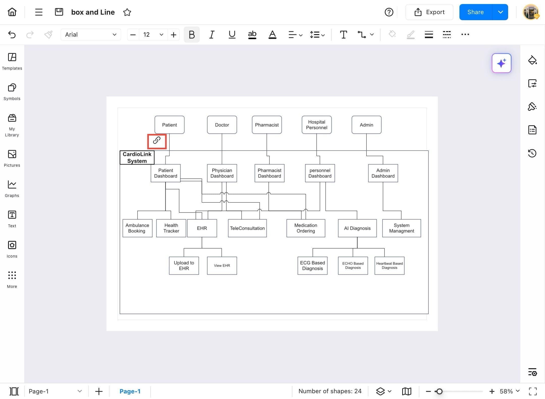The image size is (545, 399).
Task: Open the hamburger main menu
Action: pos(39,12)
